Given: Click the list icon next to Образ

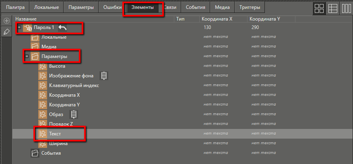Looking at the screenshot, I should (73, 114).
